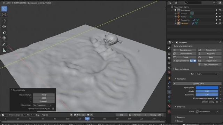Add Ткань physics
This screenshot has height=125, width=223.
click(x=185, y=57)
